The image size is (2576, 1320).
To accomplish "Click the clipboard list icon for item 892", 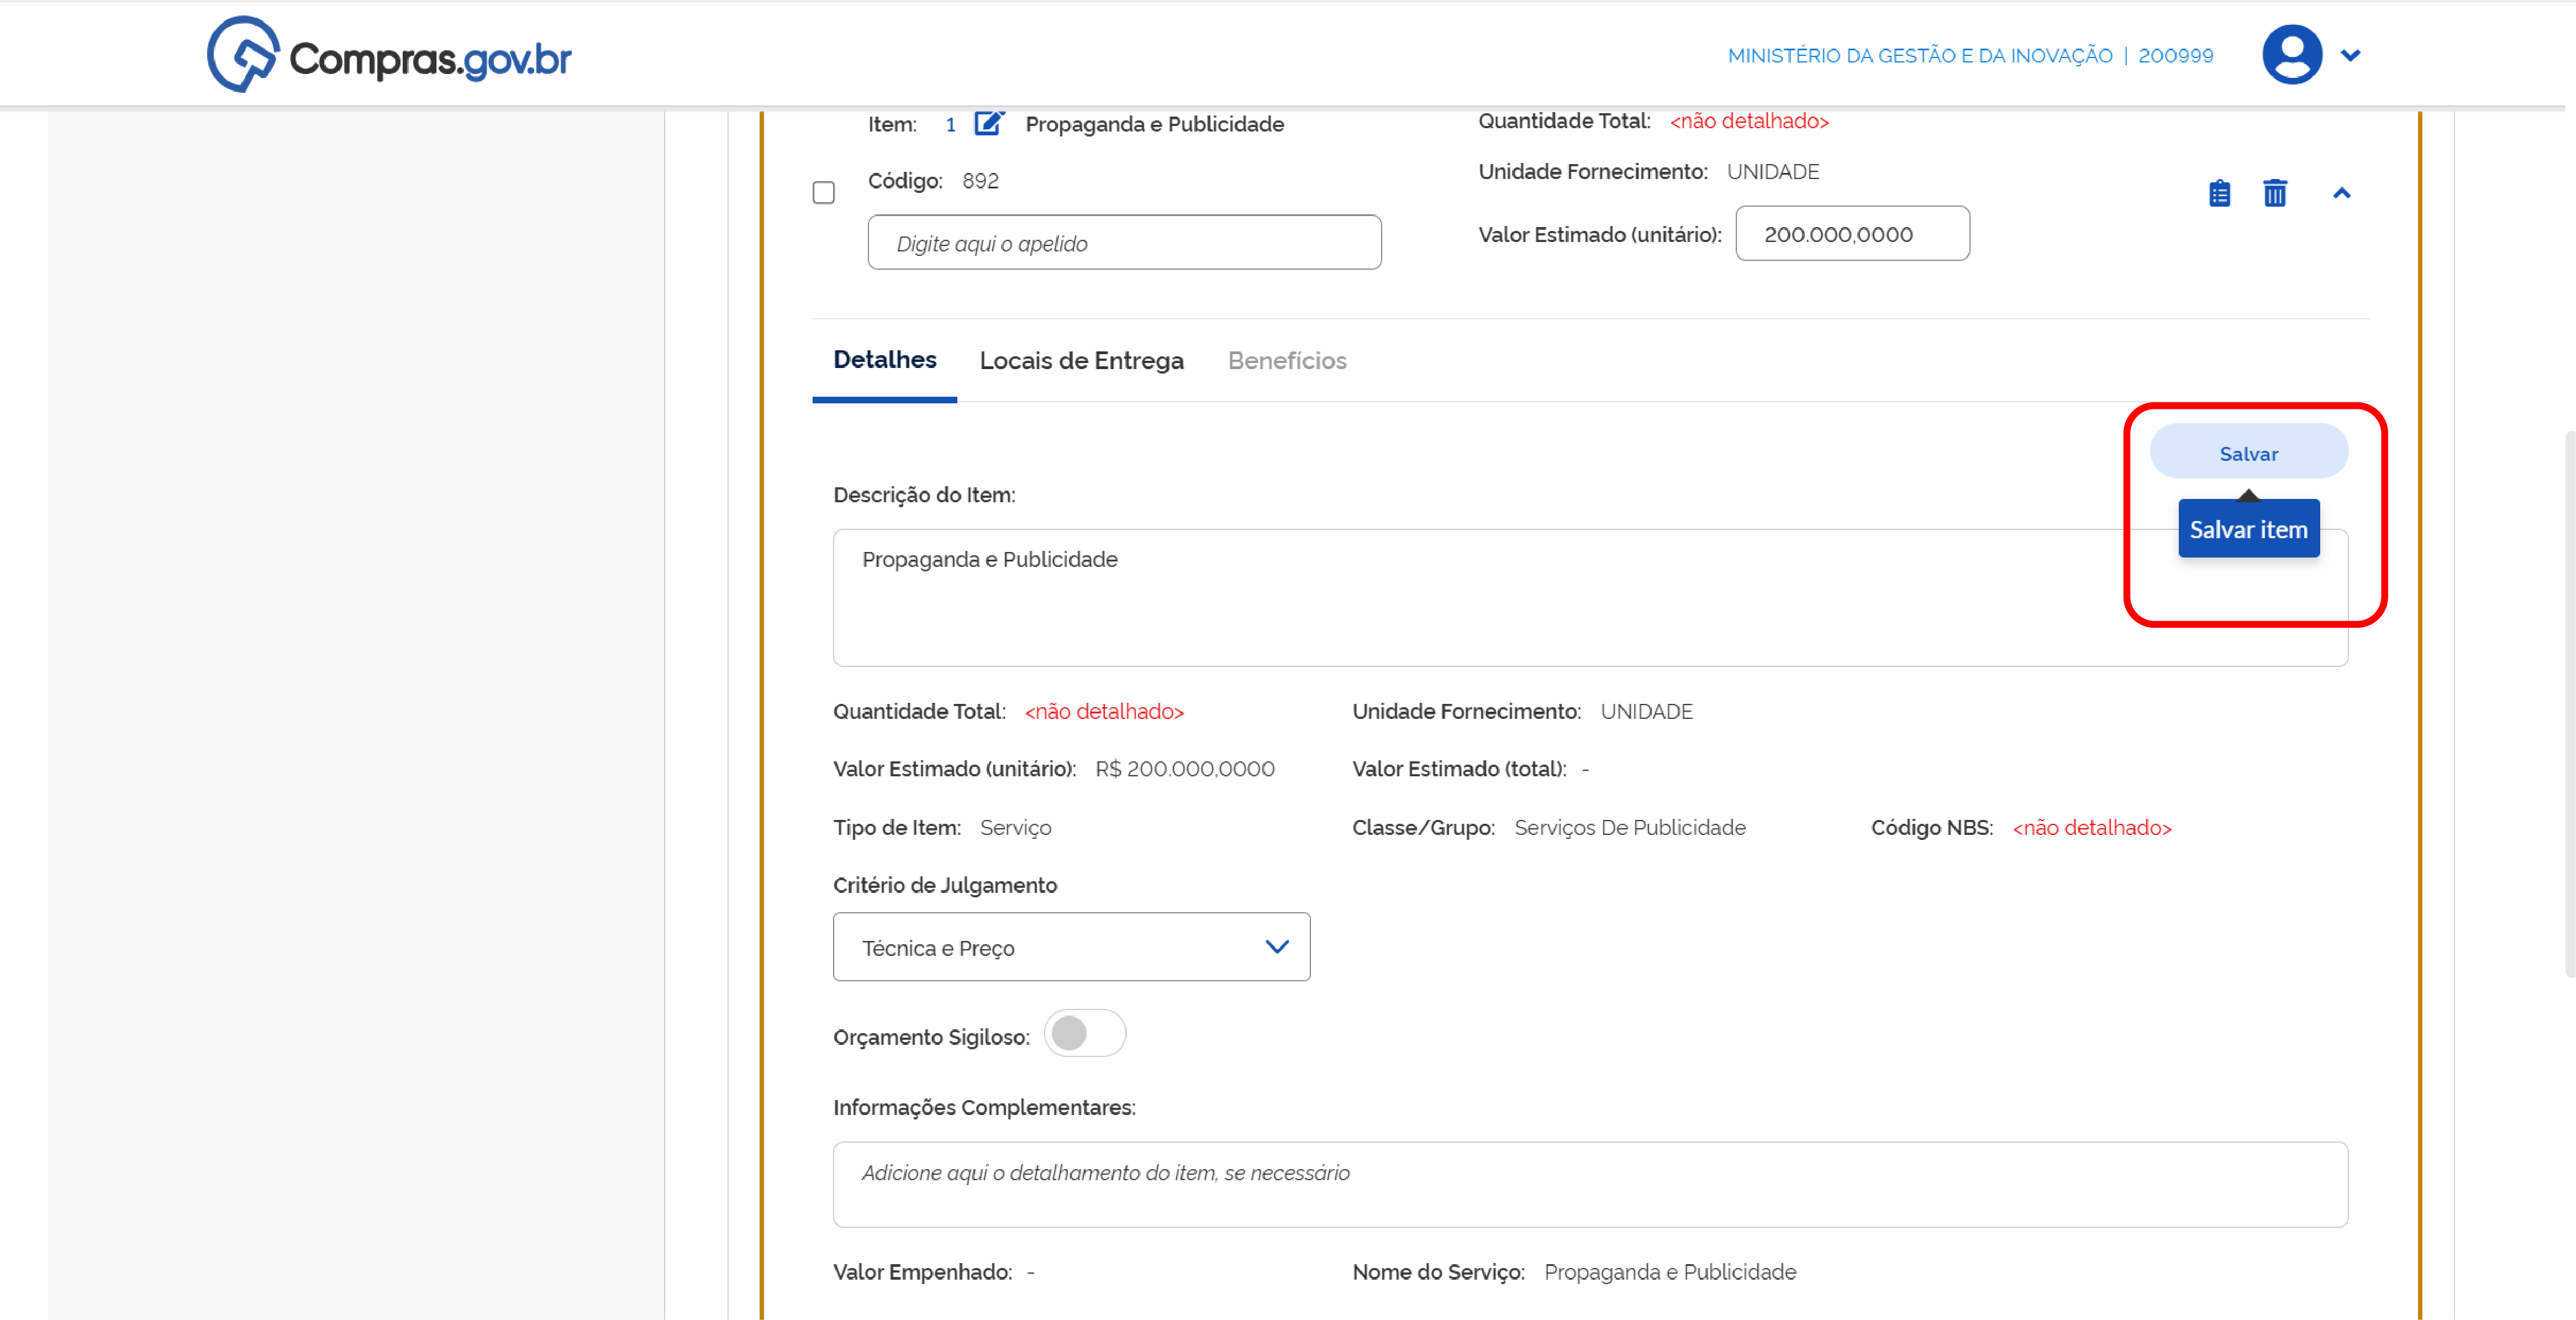I will (2220, 193).
